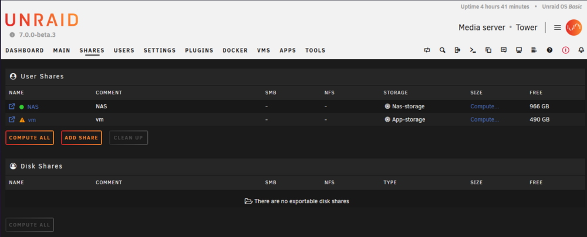587x237 pixels.
Task: Open the vm share link
Action: pyautogui.click(x=32, y=120)
